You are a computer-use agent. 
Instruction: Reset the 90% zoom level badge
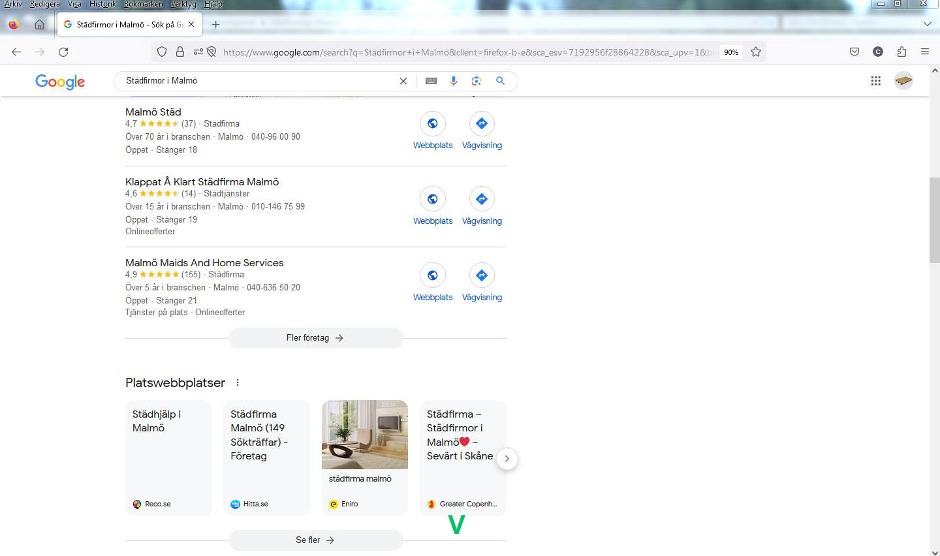pyautogui.click(x=731, y=52)
